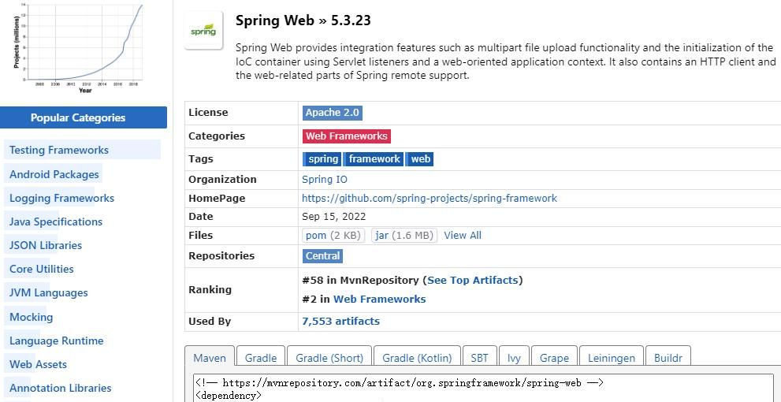Switch to the Leiningen tab
The width and height of the screenshot is (781, 402).
(611, 358)
